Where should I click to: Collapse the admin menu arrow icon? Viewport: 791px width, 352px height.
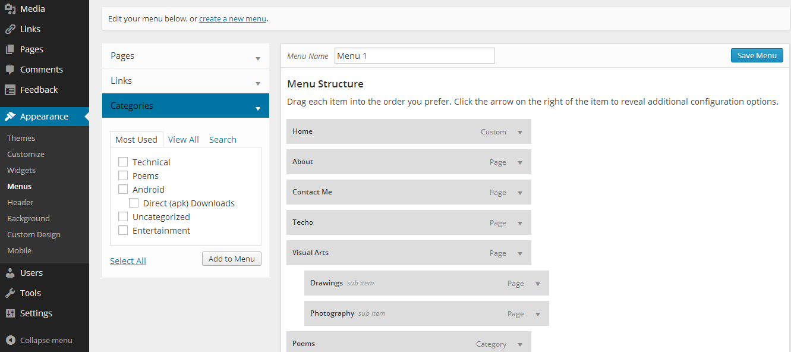(10, 341)
